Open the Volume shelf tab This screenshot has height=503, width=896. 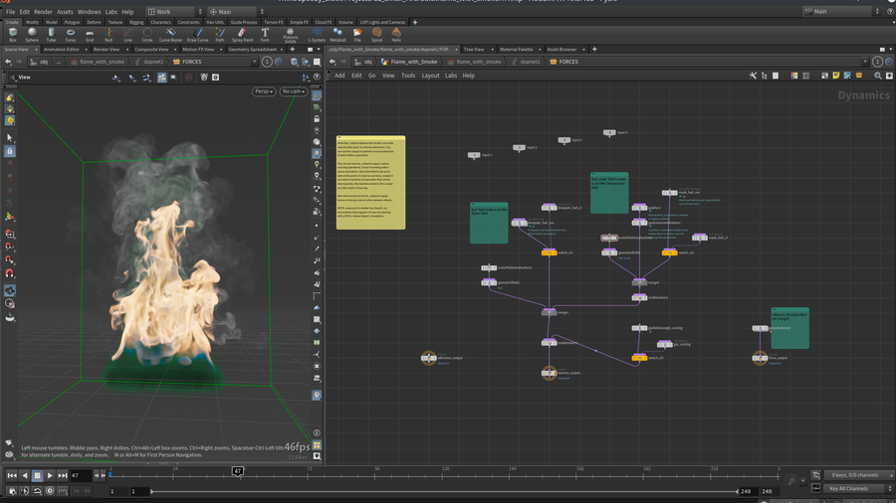tap(345, 22)
